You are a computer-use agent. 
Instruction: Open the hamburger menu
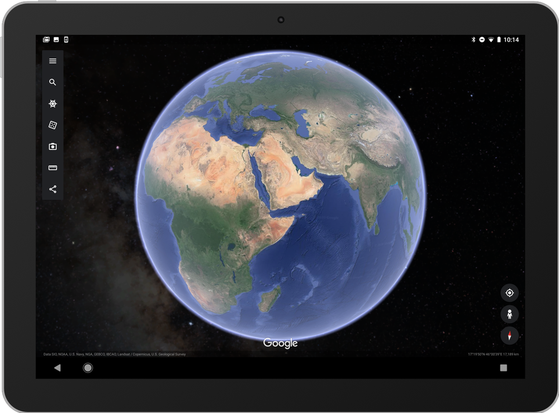click(x=53, y=61)
